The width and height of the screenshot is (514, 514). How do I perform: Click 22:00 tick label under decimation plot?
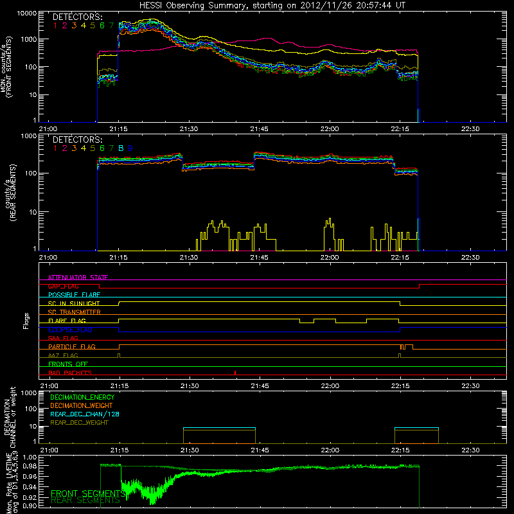330,450
